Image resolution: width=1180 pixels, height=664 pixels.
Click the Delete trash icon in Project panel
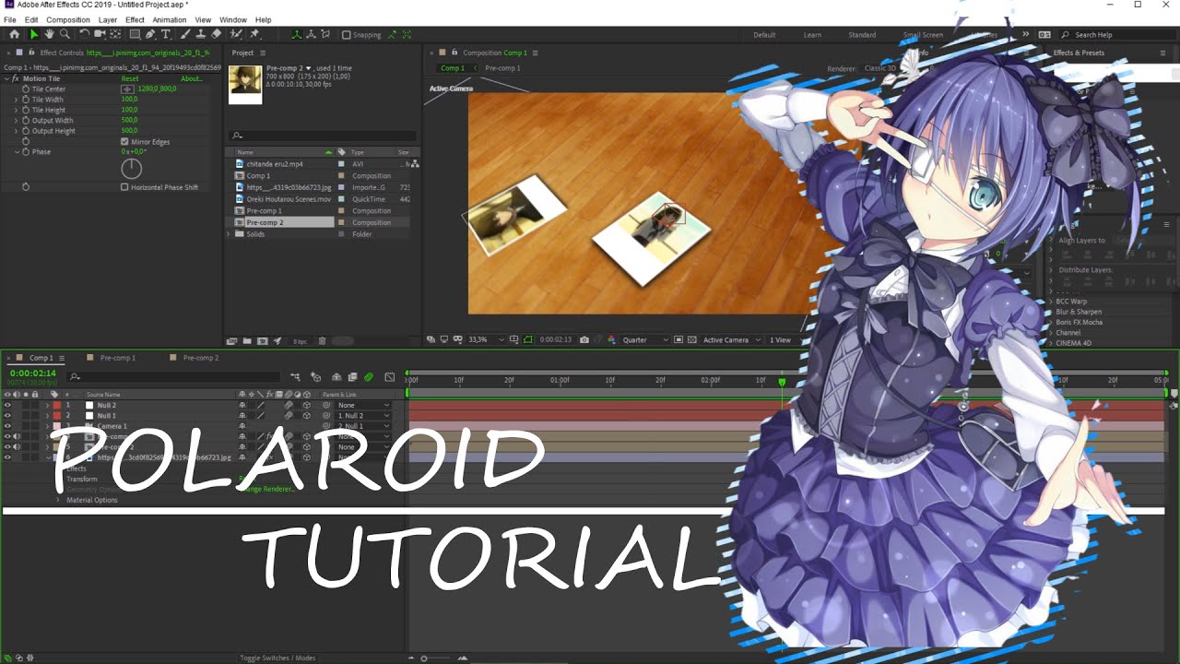point(322,341)
